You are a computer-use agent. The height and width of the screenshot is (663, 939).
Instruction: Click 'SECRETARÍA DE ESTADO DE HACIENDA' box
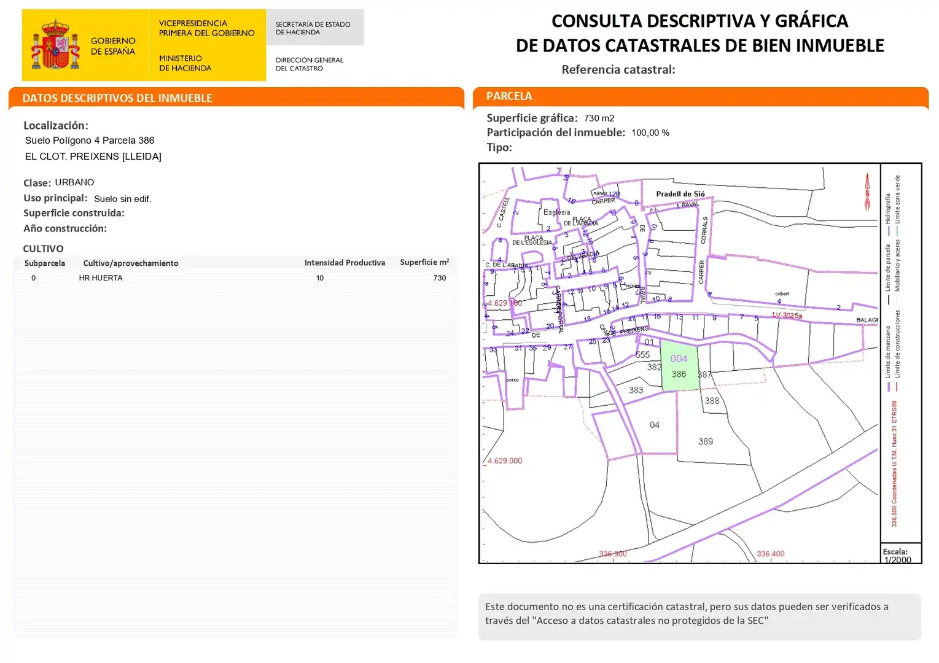point(315,28)
